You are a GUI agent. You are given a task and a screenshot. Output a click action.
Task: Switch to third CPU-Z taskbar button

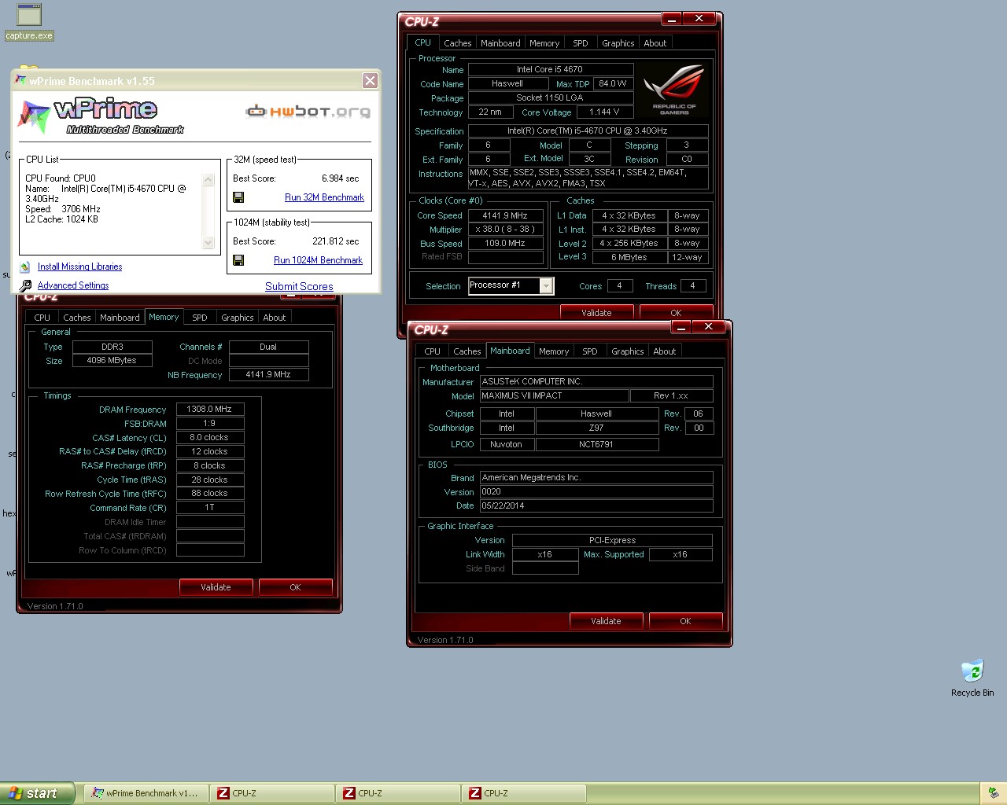pyautogui.click(x=523, y=793)
